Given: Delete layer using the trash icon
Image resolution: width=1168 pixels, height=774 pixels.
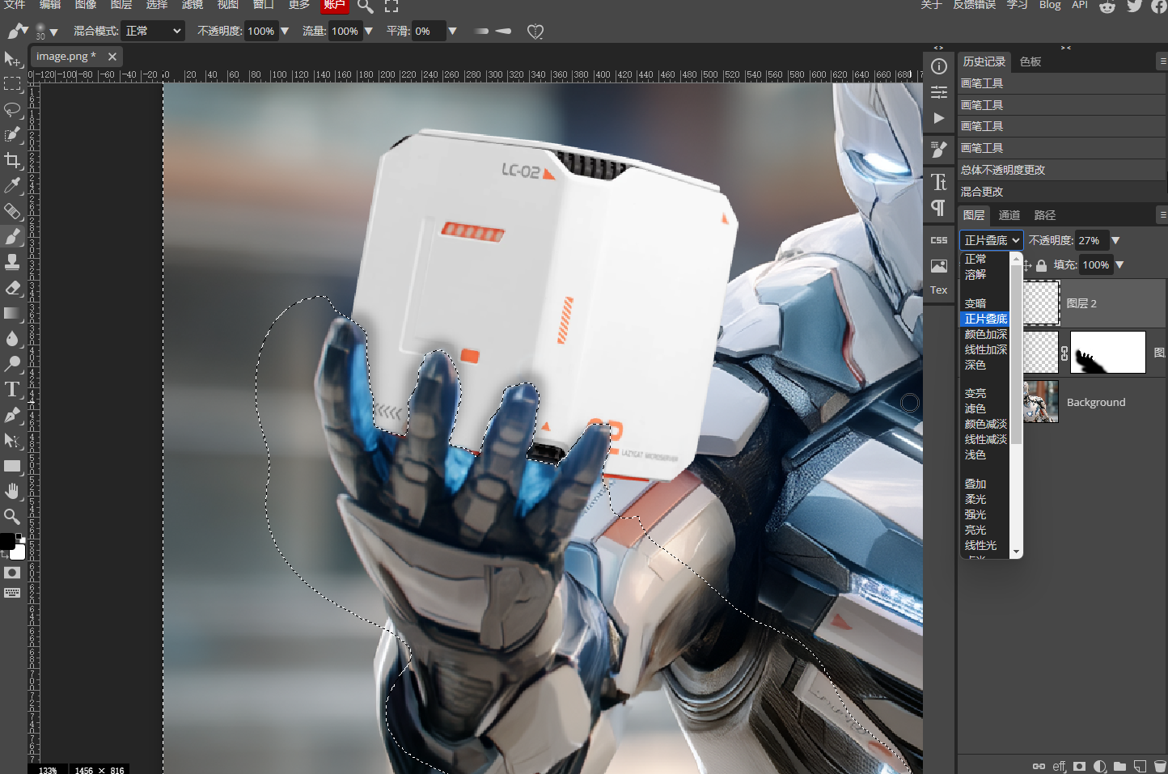Looking at the screenshot, I should point(1159,766).
